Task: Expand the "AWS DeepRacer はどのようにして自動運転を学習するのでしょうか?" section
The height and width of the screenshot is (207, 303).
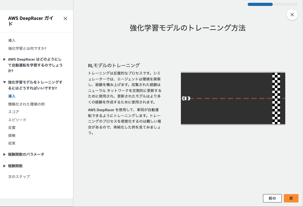Action: (x=35, y=64)
